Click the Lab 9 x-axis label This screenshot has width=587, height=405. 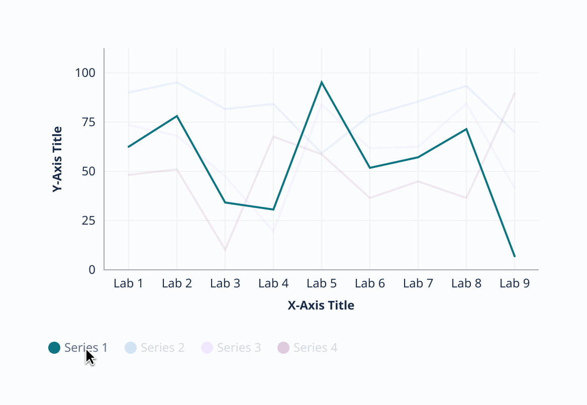coord(515,283)
